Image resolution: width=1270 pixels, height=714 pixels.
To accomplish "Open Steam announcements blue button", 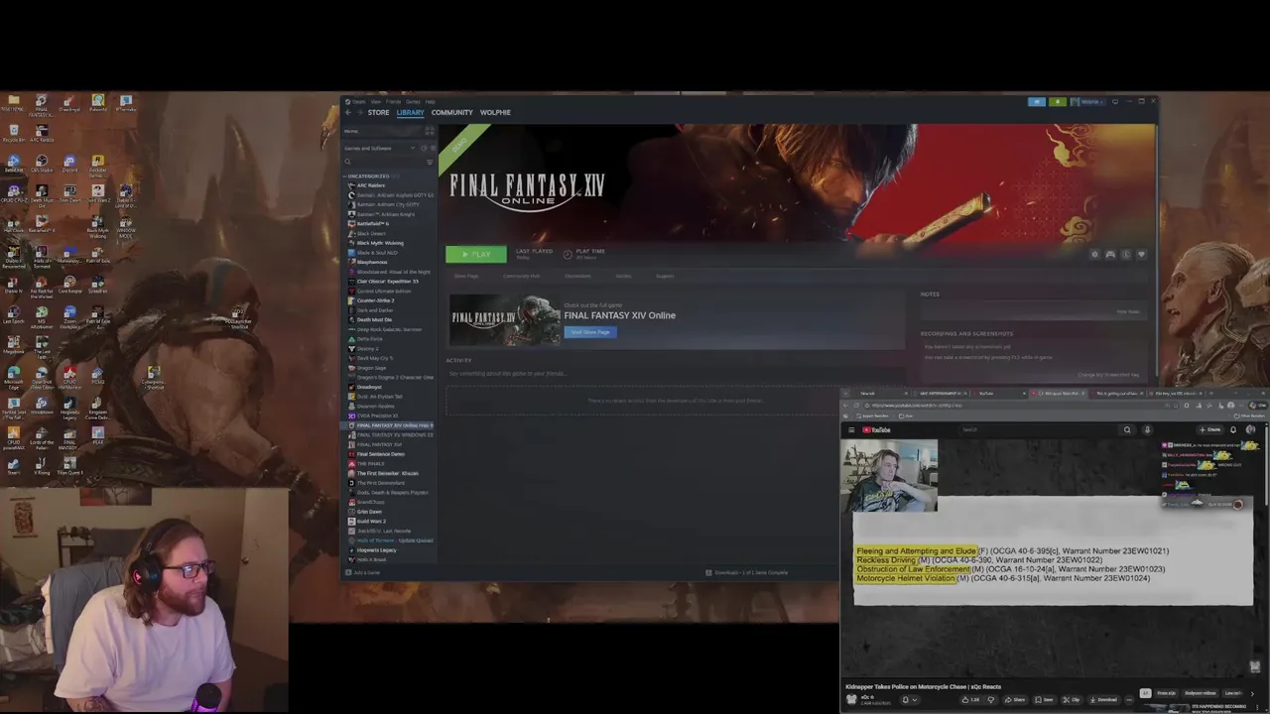I will [x=1037, y=101].
